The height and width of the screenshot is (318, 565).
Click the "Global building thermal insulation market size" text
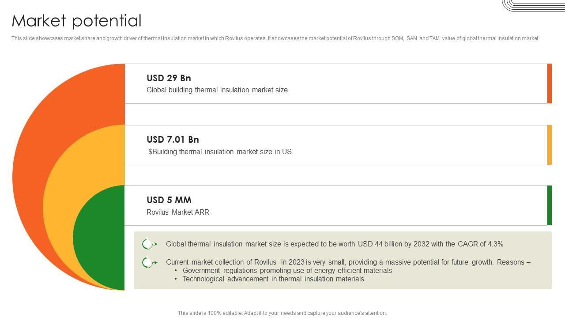tap(217, 90)
